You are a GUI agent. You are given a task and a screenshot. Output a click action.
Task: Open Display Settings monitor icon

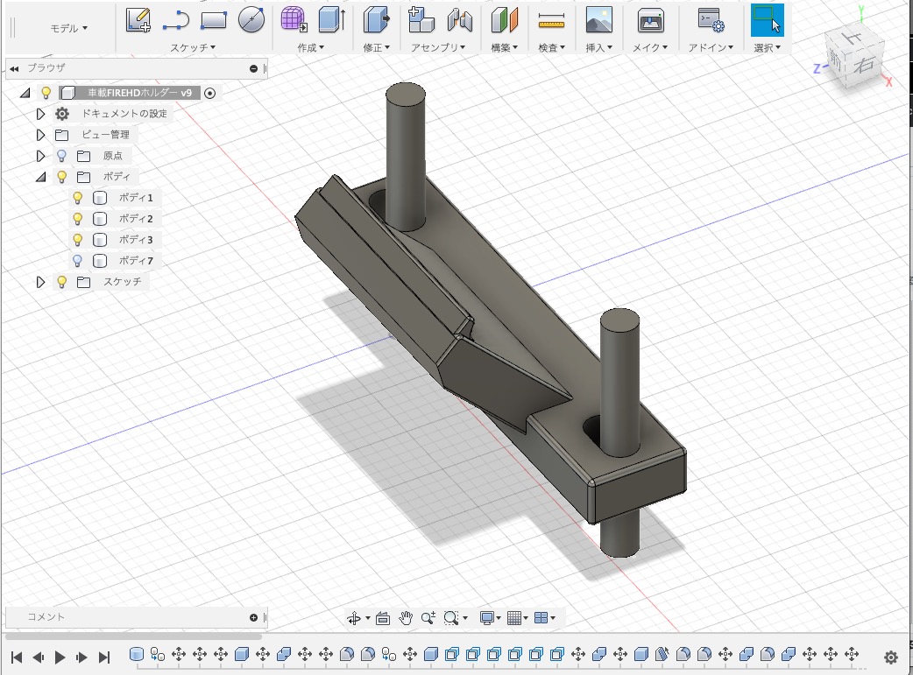point(487,618)
